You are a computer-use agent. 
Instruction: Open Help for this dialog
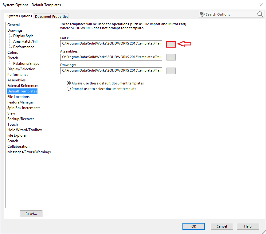click(248, 226)
